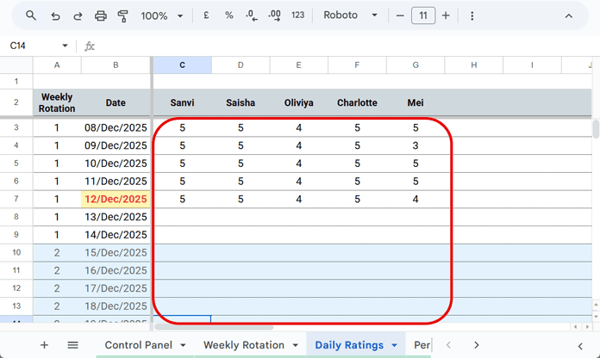Format cell as percent

point(228,15)
